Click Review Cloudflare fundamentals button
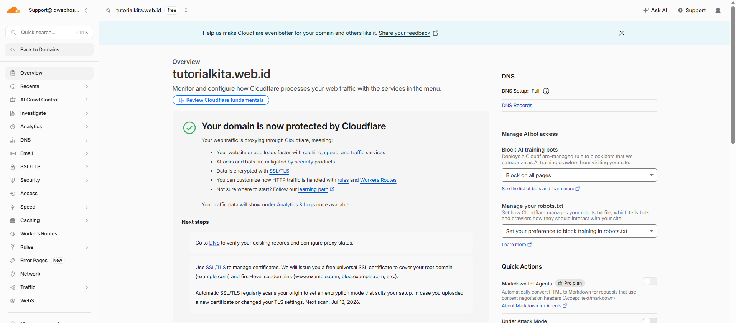Screen dimensions: 736x323 (221, 100)
